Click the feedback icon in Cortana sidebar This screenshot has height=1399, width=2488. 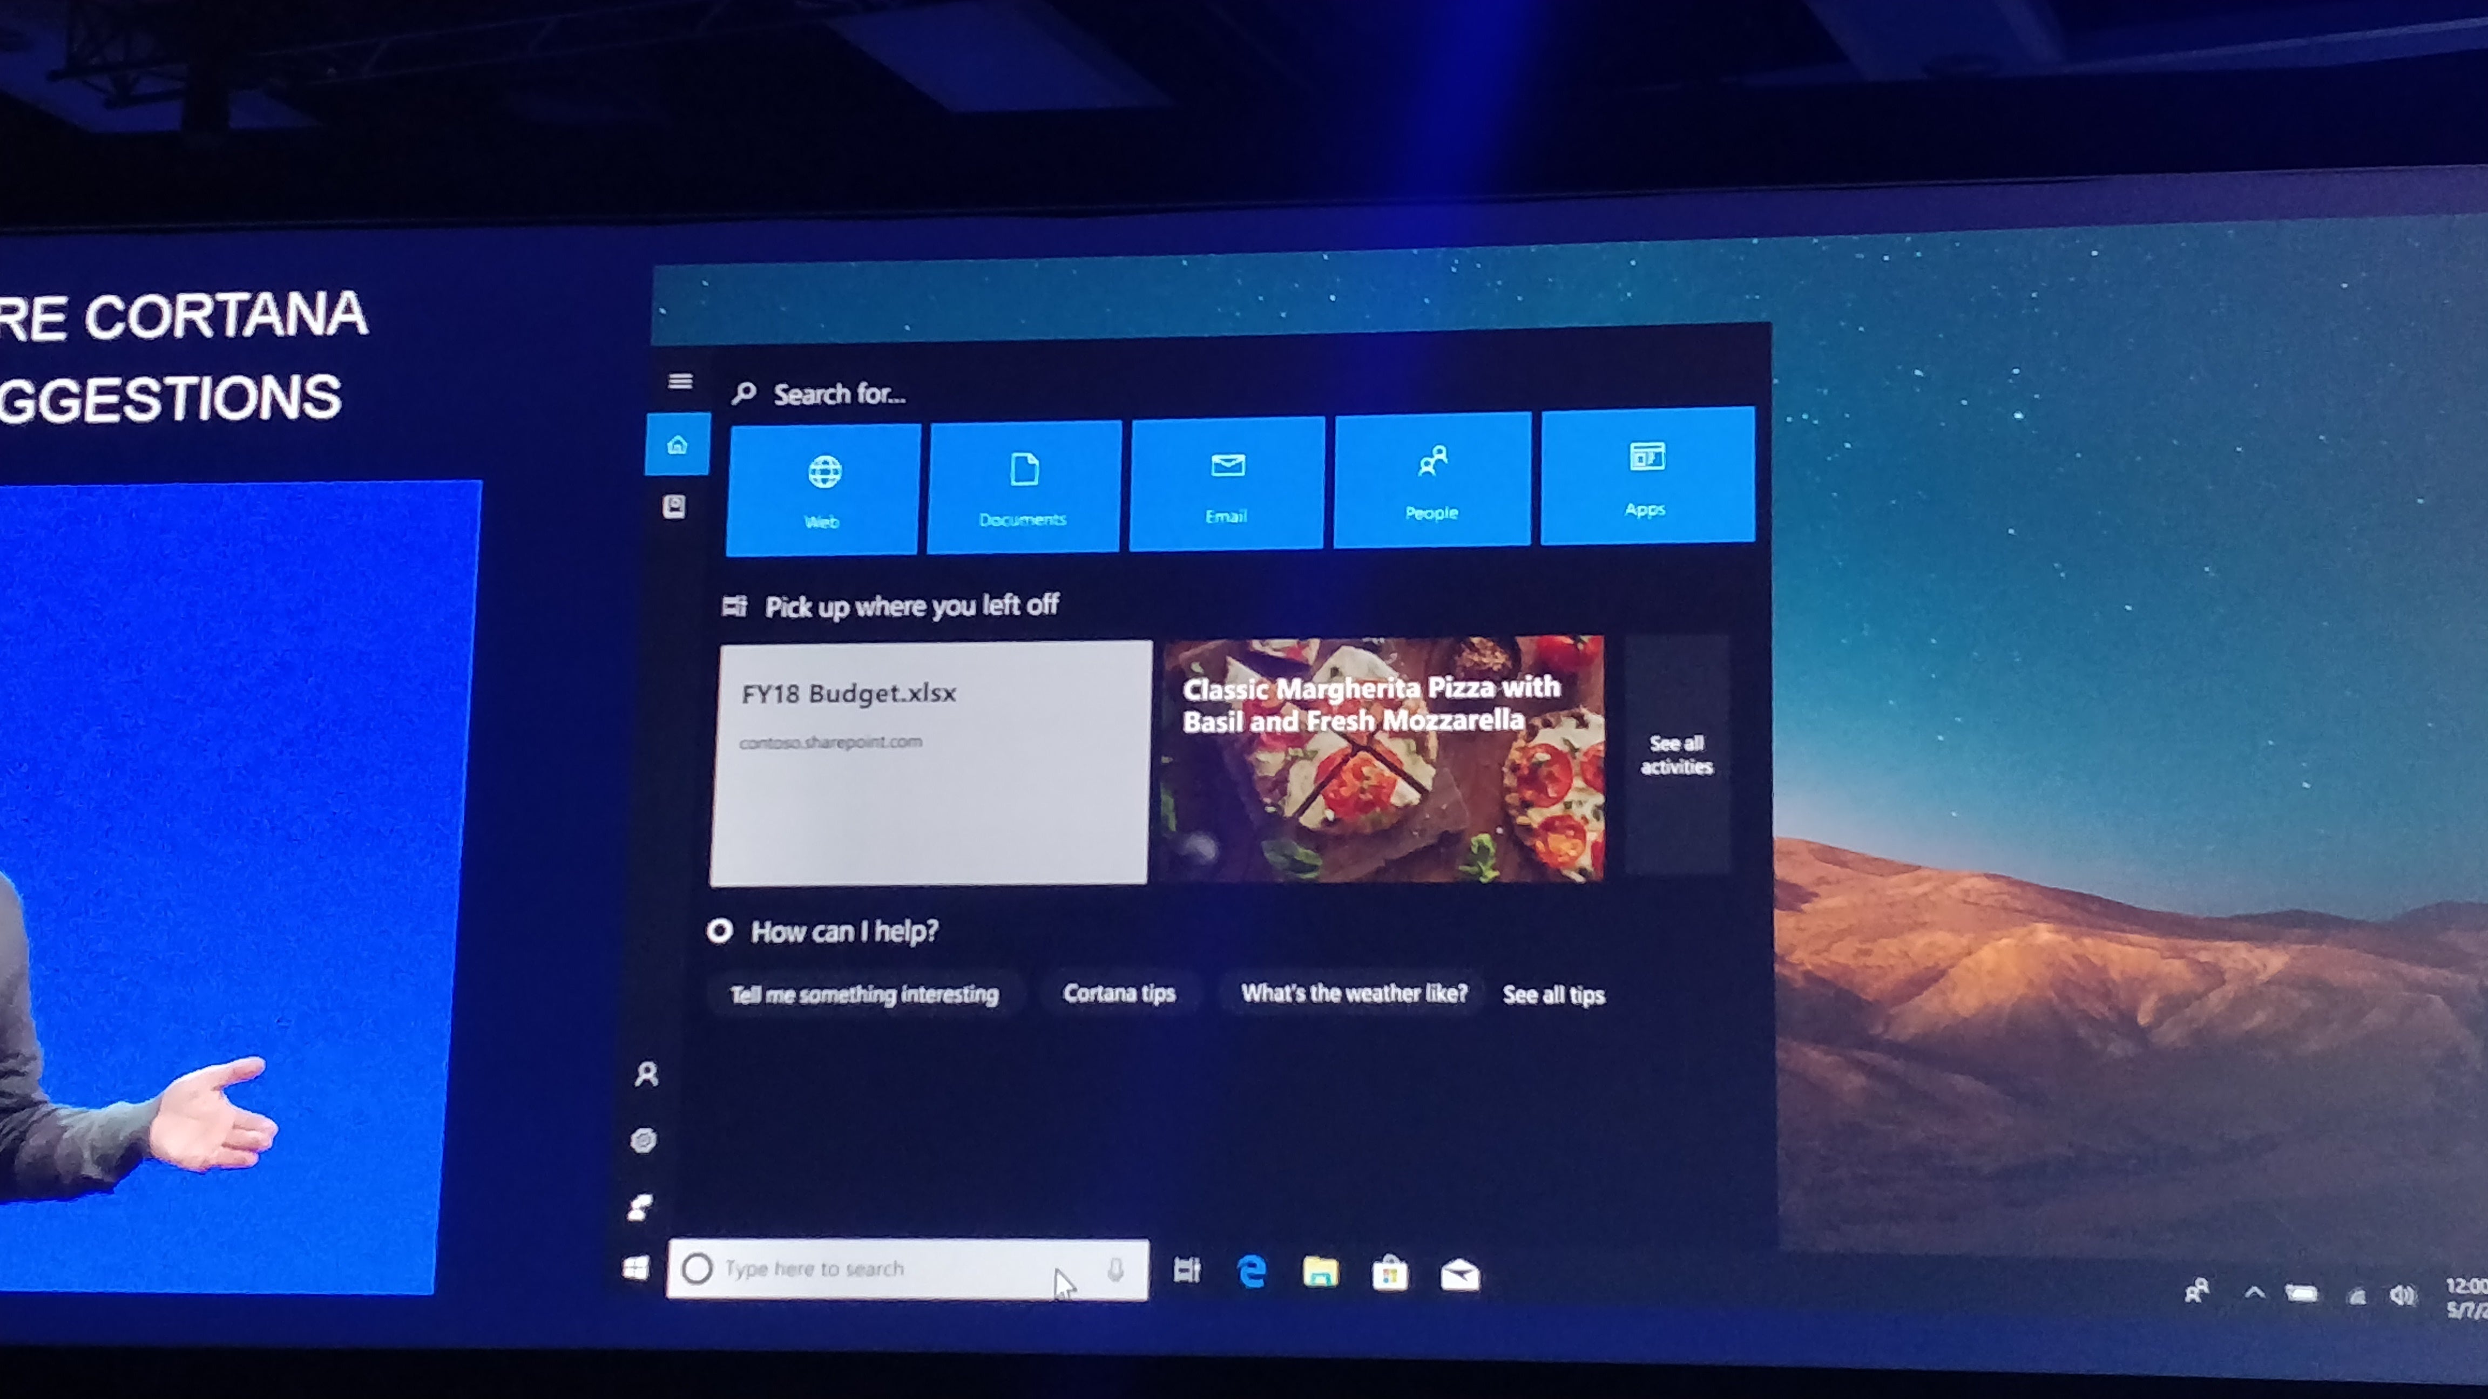tap(639, 1207)
